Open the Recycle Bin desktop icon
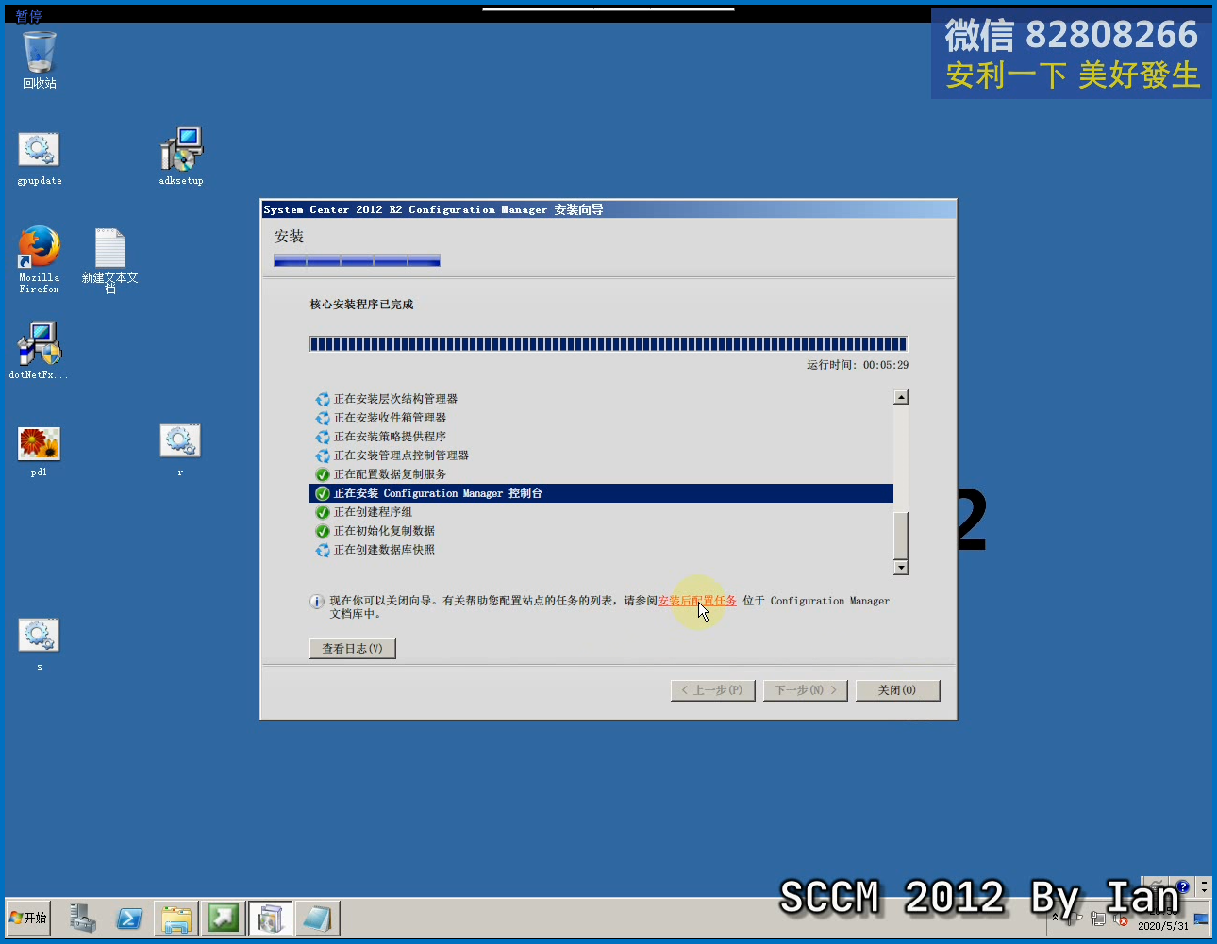Viewport: 1217px width, 944px height. click(40, 60)
